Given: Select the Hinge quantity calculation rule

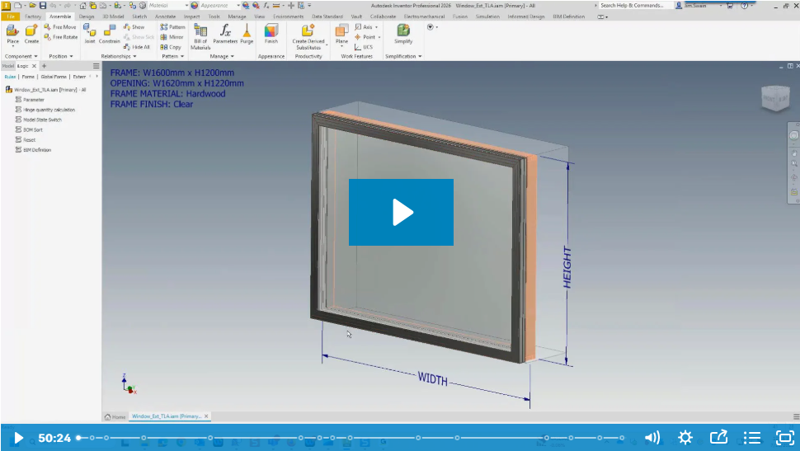Looking at the screenshot, I should click(x=48, y=110).
